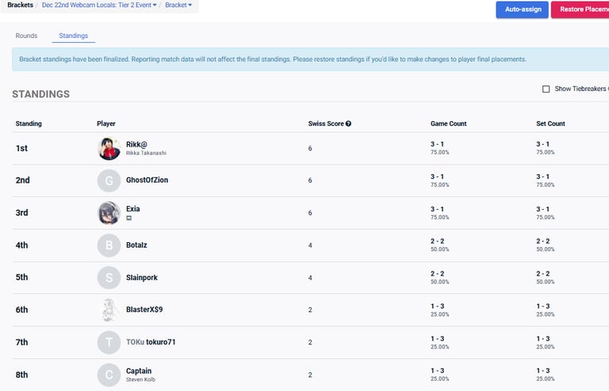Open Captain letter avatar
609x391 pixels.
pos(109,374)
